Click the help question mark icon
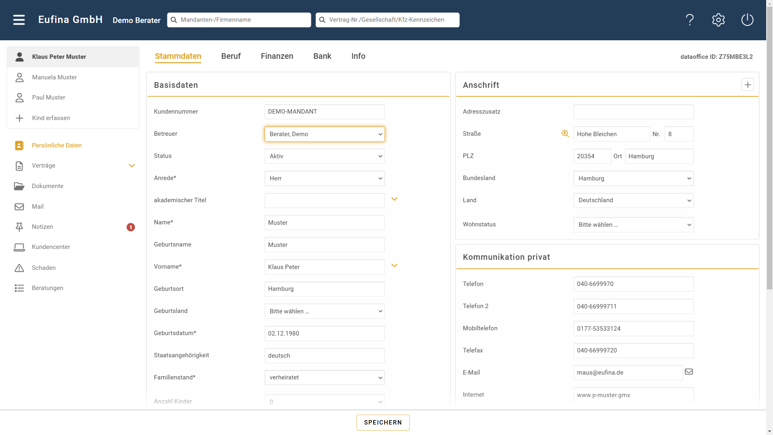The image size is (773, 435). click(690, 20)
